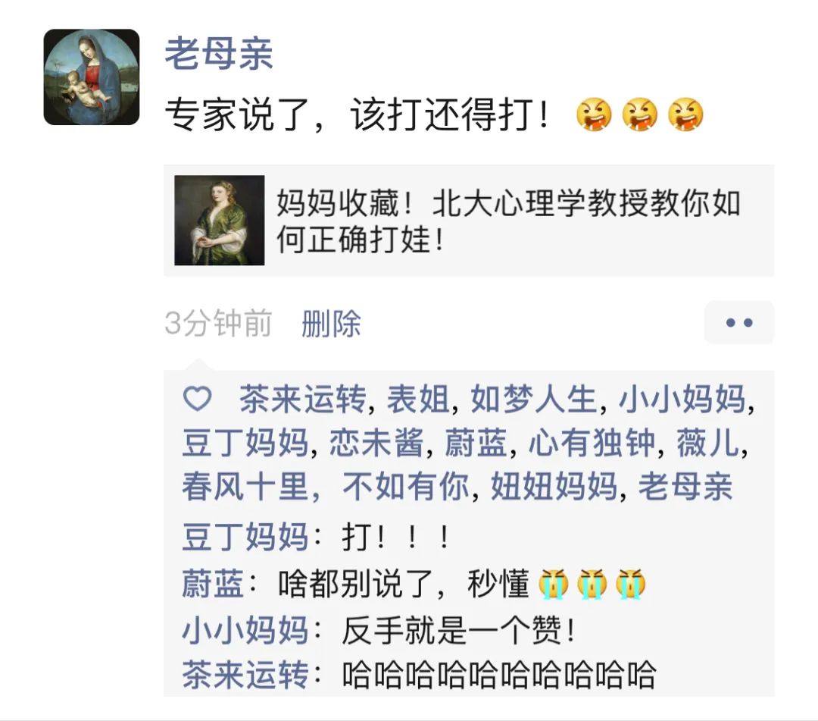Open liker 如梦人生 profile
The image size is (818, 721).
(533, 400)
